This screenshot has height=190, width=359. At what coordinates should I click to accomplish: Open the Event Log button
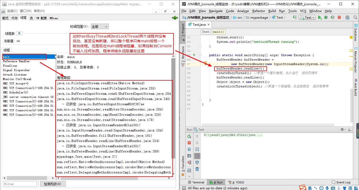341,182
